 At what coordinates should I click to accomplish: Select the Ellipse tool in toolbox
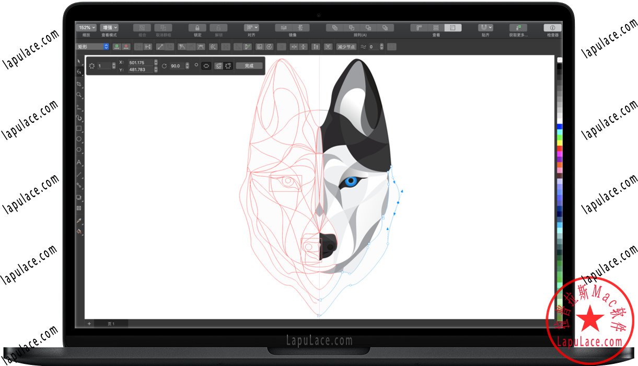point(79,139)
